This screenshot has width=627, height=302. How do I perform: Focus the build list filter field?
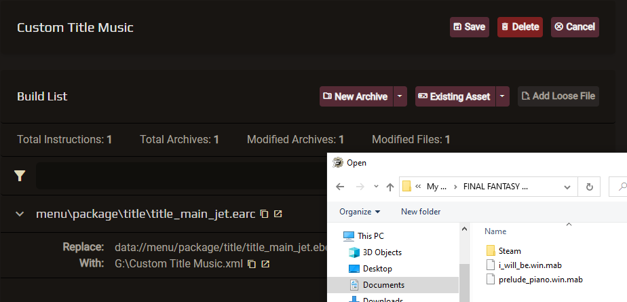click(182, 176)
